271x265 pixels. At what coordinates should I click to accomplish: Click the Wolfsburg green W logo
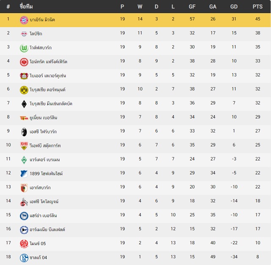point(24,48)
